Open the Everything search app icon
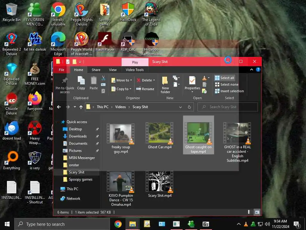 [12, 161]
